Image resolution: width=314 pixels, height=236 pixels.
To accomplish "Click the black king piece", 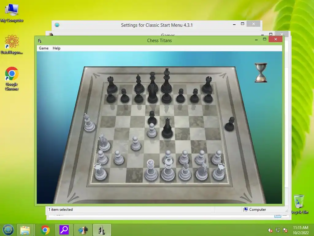I will [x=167, y=81].
